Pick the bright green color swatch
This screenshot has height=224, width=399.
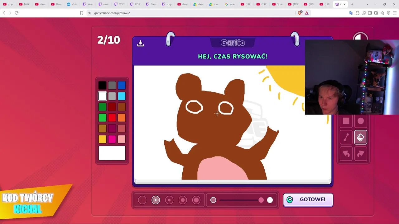102,118
